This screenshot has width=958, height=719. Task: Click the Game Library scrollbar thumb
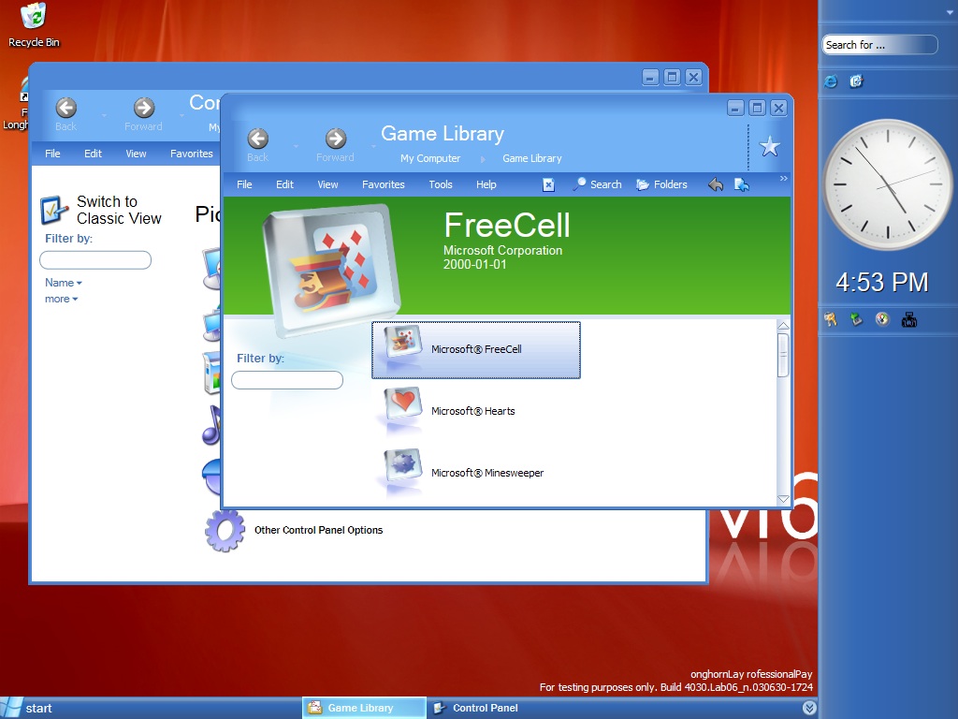(x=783, y=355)
